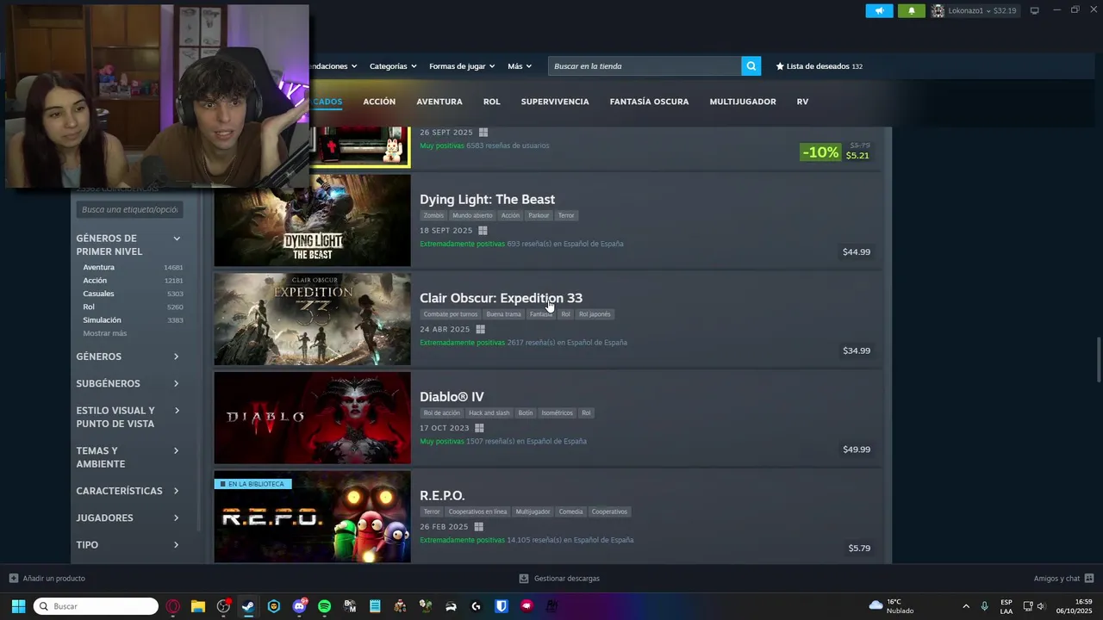
Task: Open the Más dropdown menu
Action: pos(520,66)
